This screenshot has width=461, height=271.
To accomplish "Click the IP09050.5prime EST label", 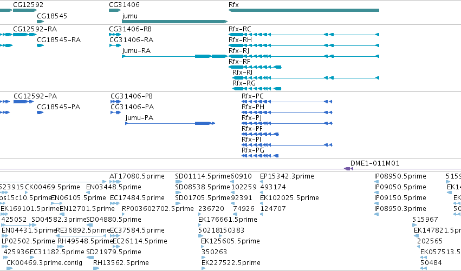I will pos(400,187).
